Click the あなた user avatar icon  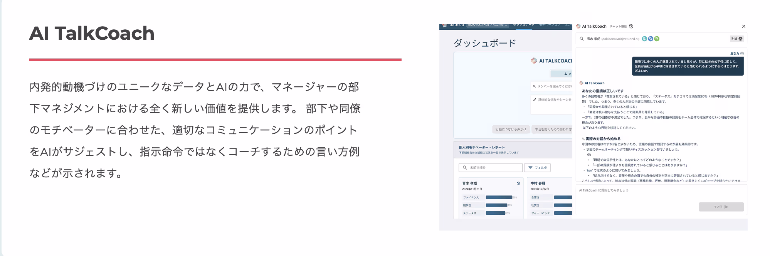(742, 54)
